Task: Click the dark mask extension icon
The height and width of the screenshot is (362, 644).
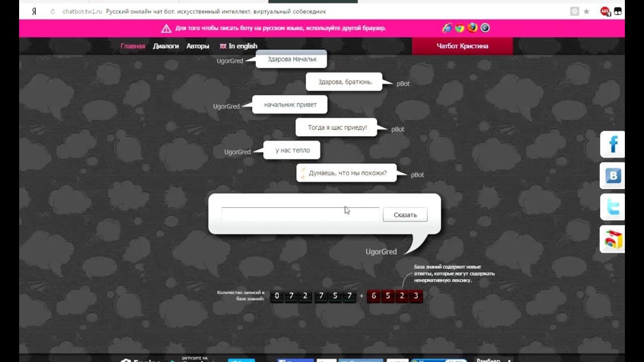Action: coord(618,12)
